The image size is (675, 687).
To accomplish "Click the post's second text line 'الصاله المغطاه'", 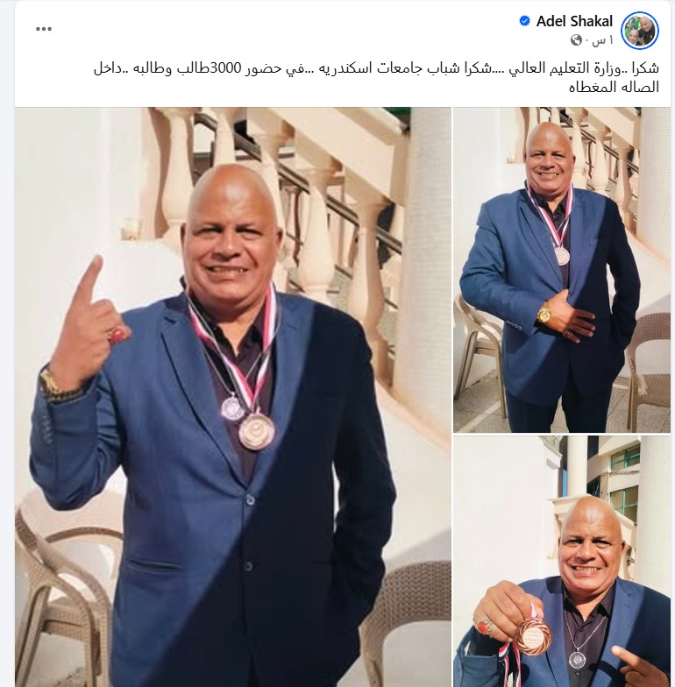I will 614,88.
